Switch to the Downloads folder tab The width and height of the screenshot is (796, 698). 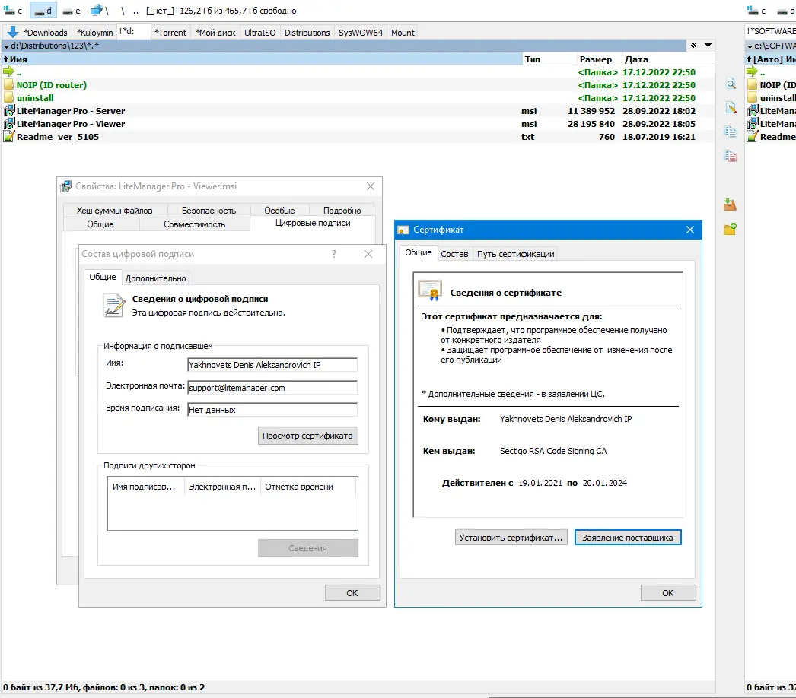[x=46, y=33]
